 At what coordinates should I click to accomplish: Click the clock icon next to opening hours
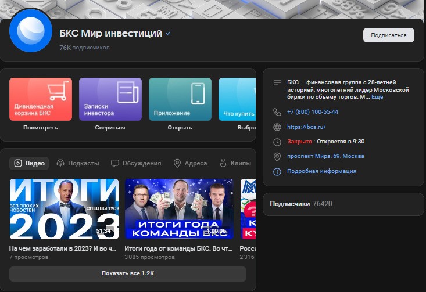pyautogui.click(x=277, y=142)
